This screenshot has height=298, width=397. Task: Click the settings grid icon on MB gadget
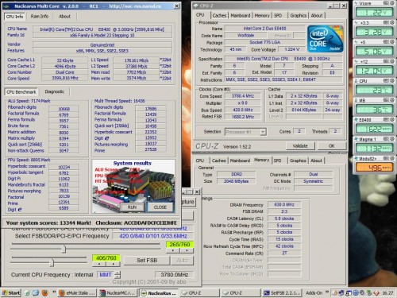pos(387,100)
